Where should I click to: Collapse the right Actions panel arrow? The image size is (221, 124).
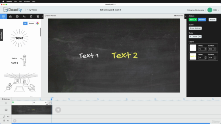[185, 16]
